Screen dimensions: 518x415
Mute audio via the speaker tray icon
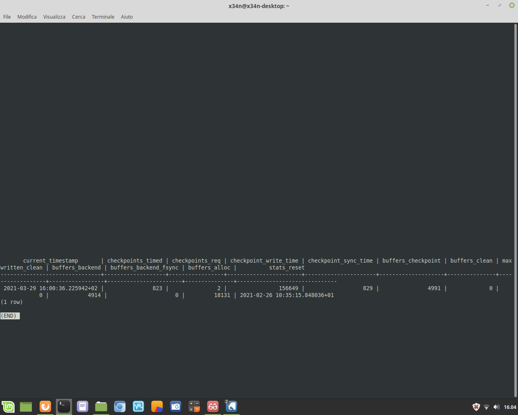(x=497, y=407)
